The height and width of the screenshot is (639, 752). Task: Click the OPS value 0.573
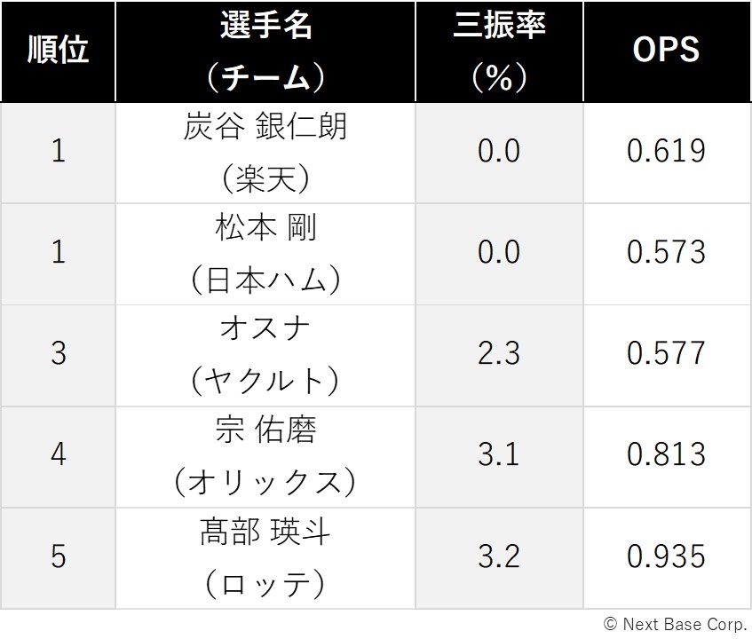(x=667, y=254)
